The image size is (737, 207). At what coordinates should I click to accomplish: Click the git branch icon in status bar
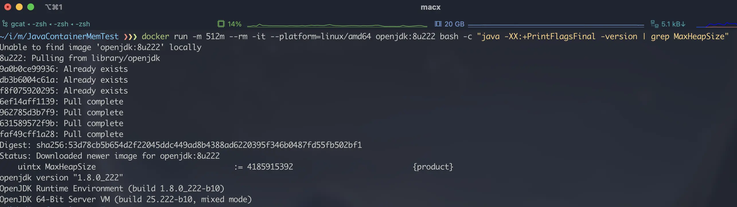(x=5, y=24)
